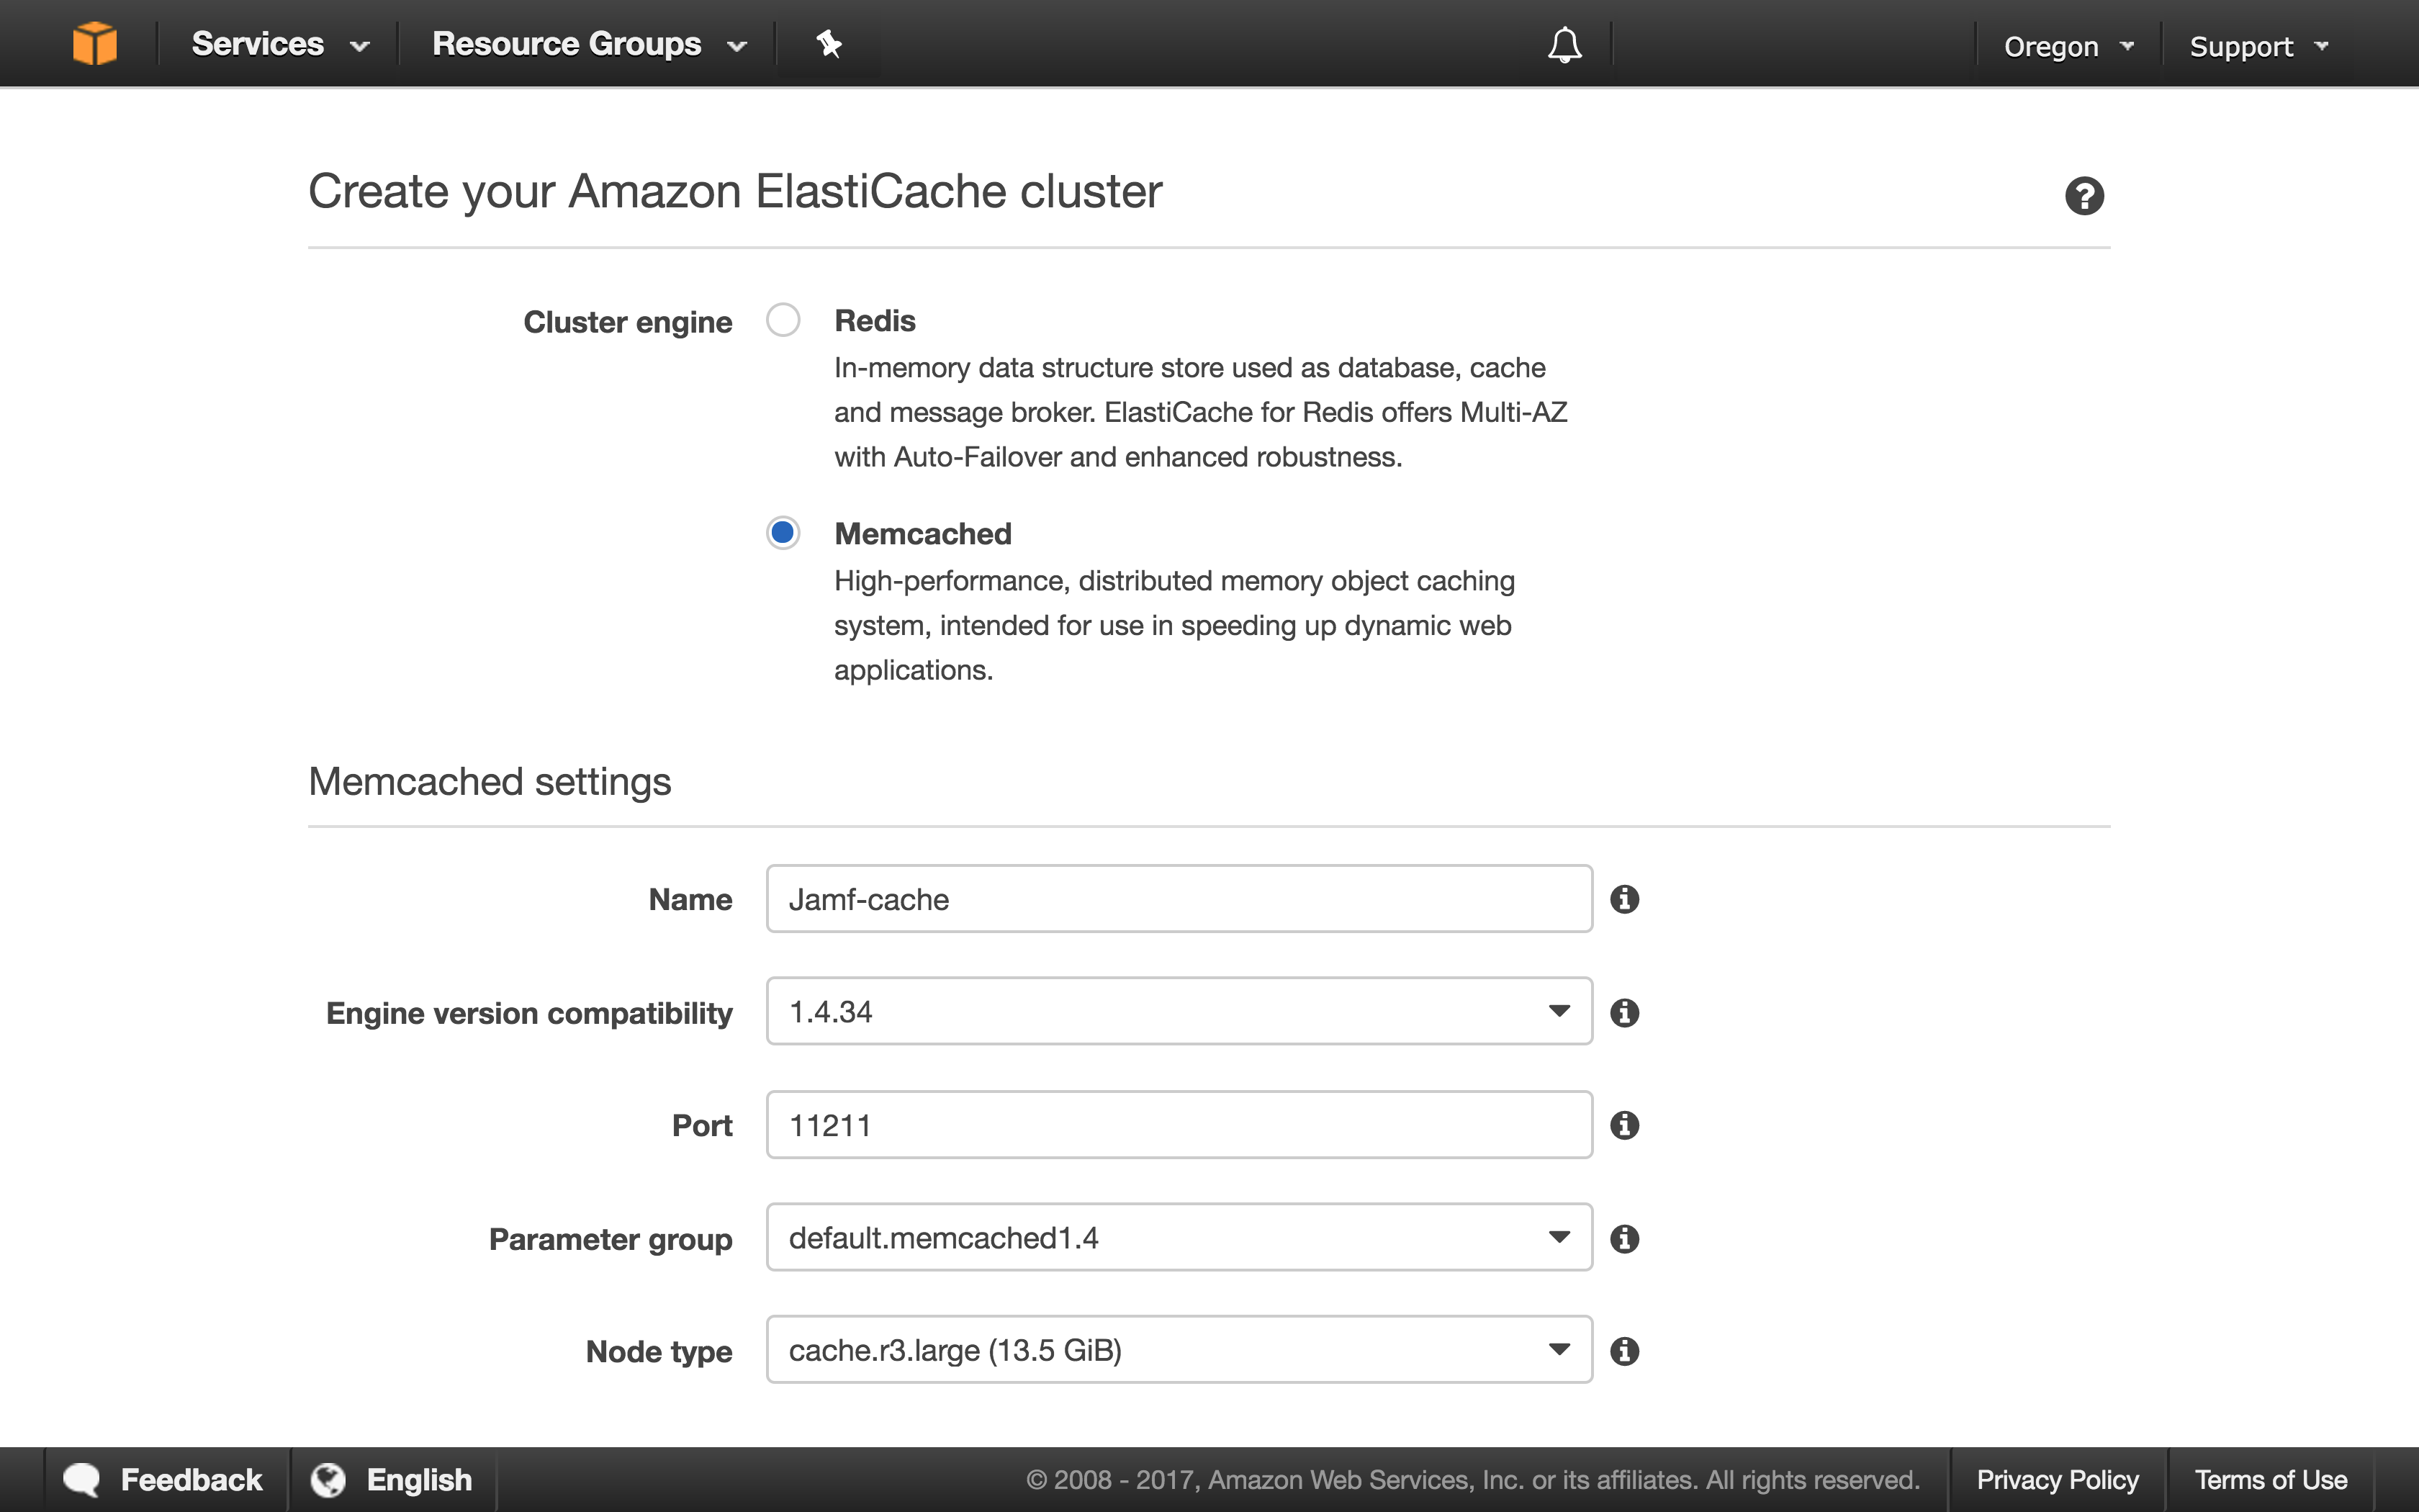Click the globe language icon
The width and height of the screenshot is (2419, 1512).
[328, 1480]
